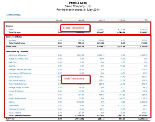This screenshot has height=122, width=155.
Task: Drill into Printing & Stationery YTD value
Action: click(x=145, y=91)
